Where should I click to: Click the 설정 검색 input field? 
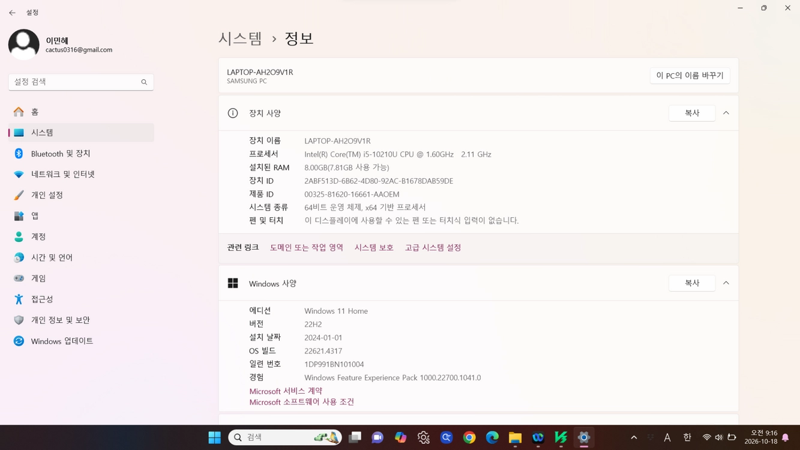coord(81,82)
